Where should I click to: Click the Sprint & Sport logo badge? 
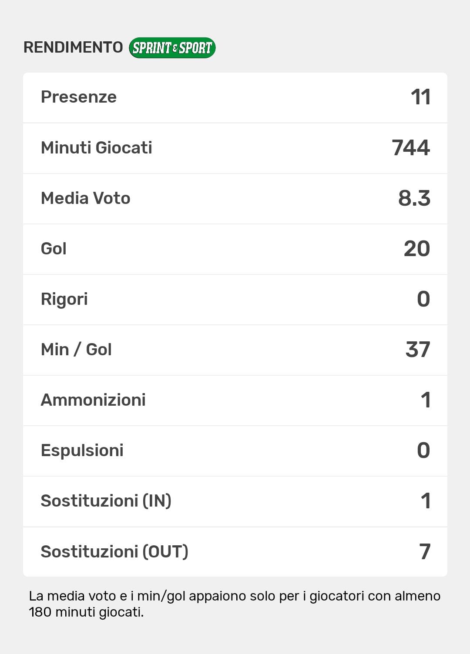tap(172, 47)
